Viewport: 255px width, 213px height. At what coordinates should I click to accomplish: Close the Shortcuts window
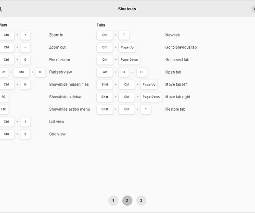pos(254,9)
